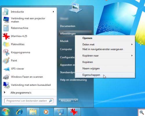
Task: Click the Programma's en bestanden zoeken field
Action: click(x=29, y=101)
